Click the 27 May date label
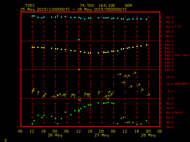The image size is (190, 142). point(102,135)
